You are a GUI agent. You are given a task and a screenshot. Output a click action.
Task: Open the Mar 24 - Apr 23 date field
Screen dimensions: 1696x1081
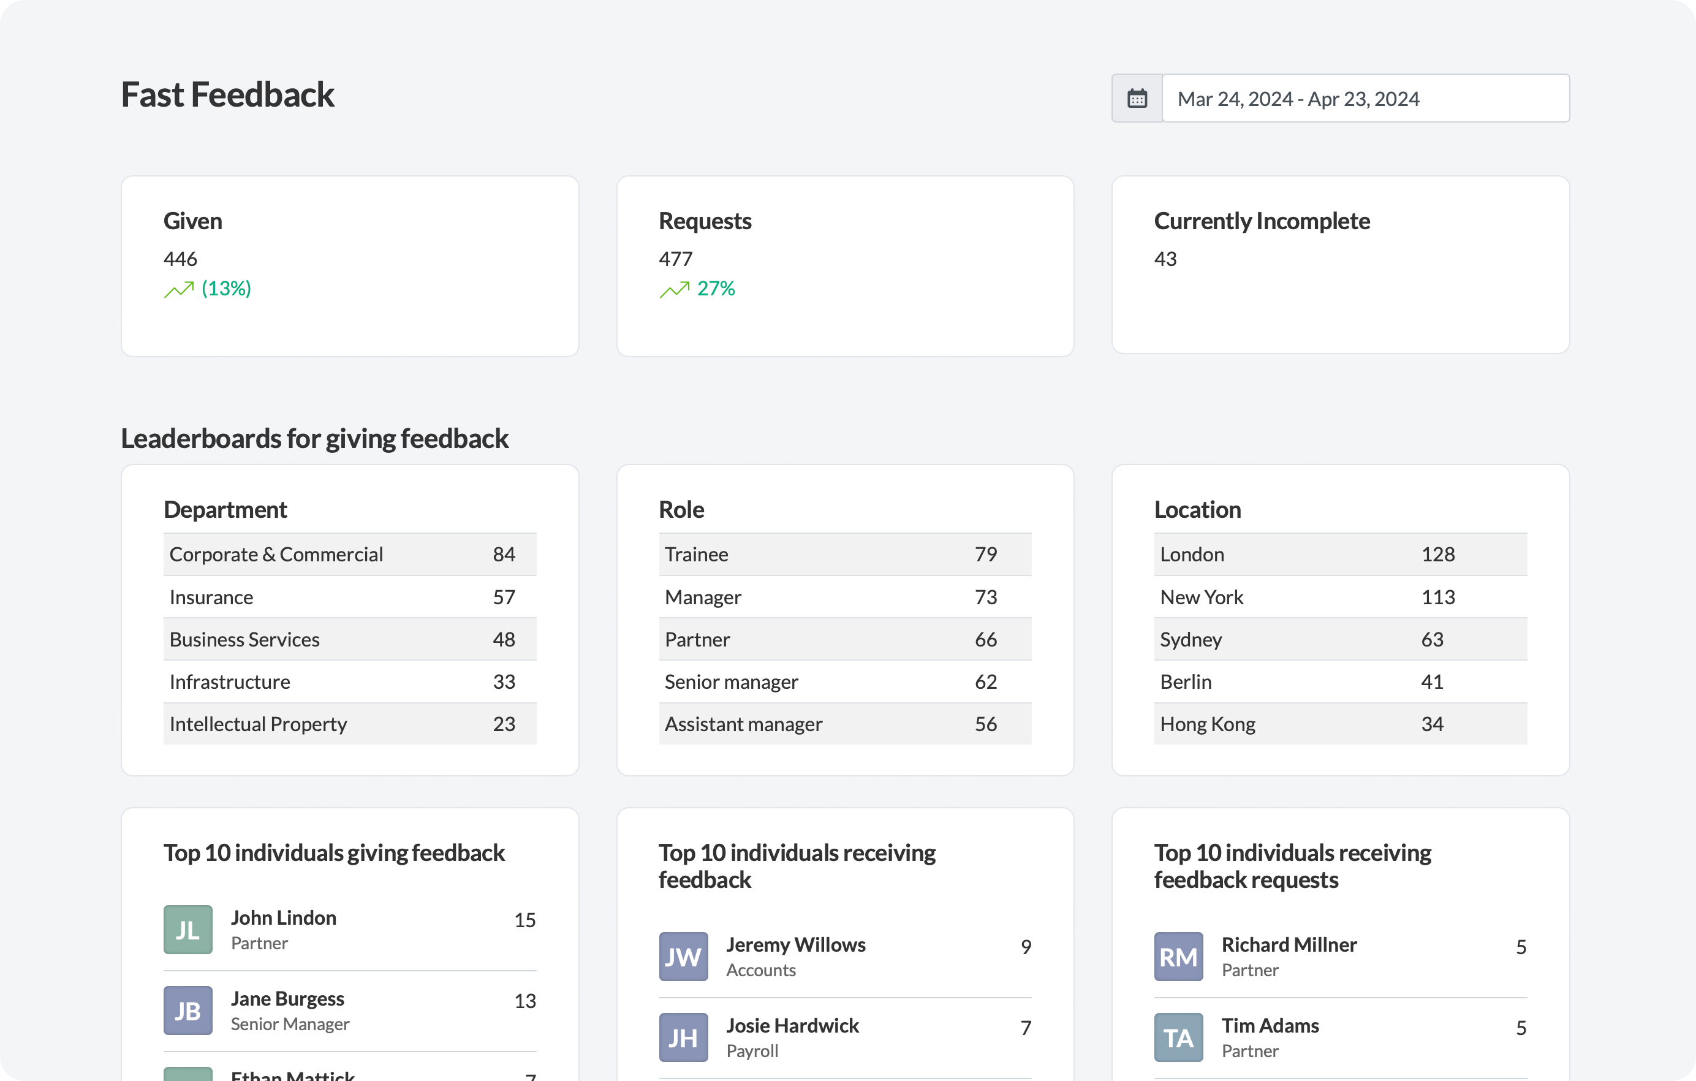pyautogui.click(x=1365, y=98)
